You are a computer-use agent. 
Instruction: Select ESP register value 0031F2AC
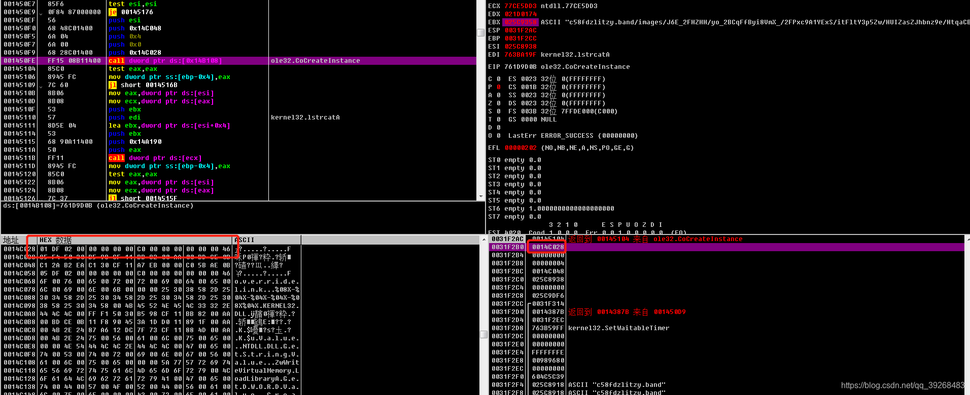(x=521, y=30)
